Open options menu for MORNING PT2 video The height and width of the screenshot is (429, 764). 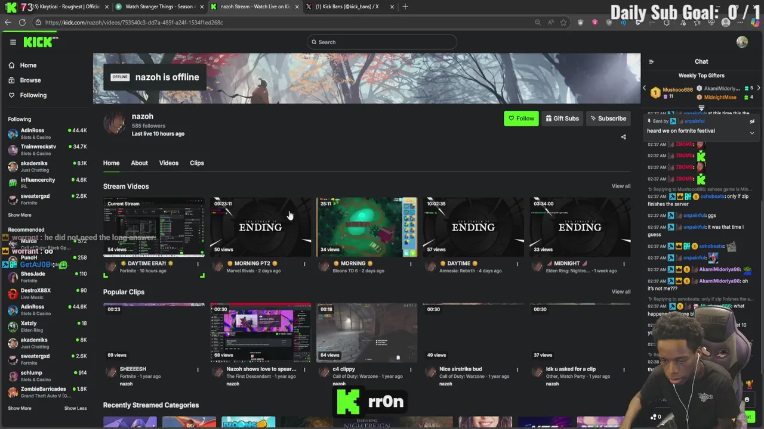tap(304, 264)
